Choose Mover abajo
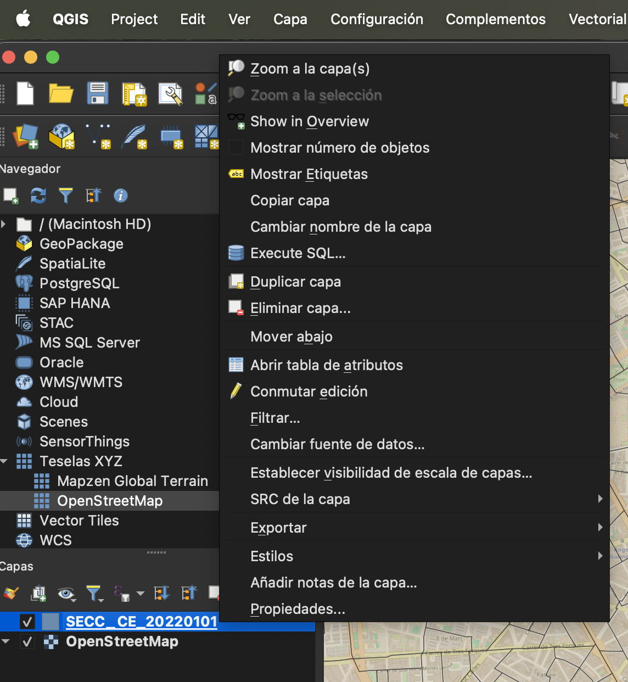Viewport: 628px width, 682px height. [414, 337]
